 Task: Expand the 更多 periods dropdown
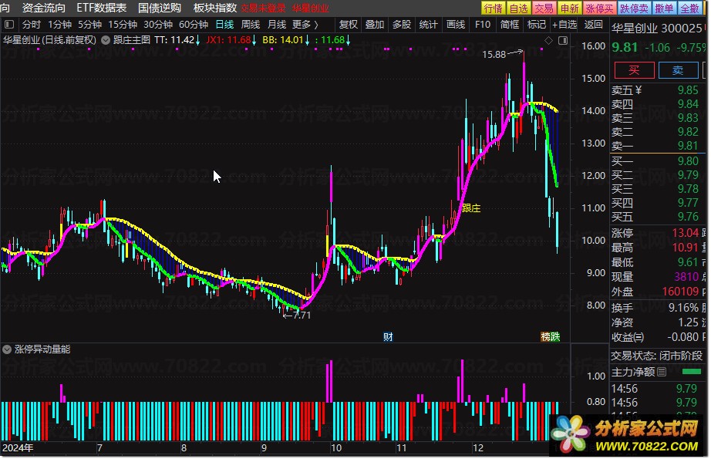pyautogui.click(x=305, y=25)
